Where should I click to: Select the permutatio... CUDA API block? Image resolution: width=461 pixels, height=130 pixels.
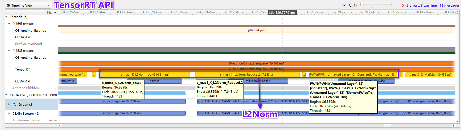click(68, 81)
